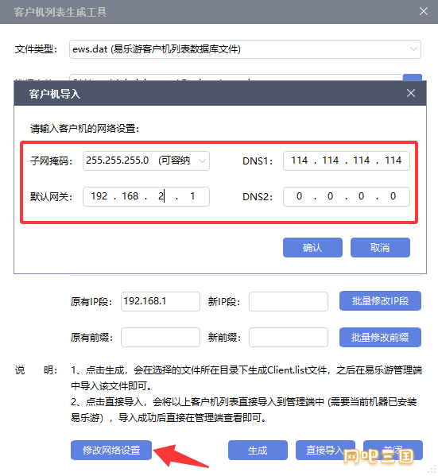This screenshot has width=438, height=476.
Task: Close the 客户机列表生成工具 window
Action: [424, 12]
